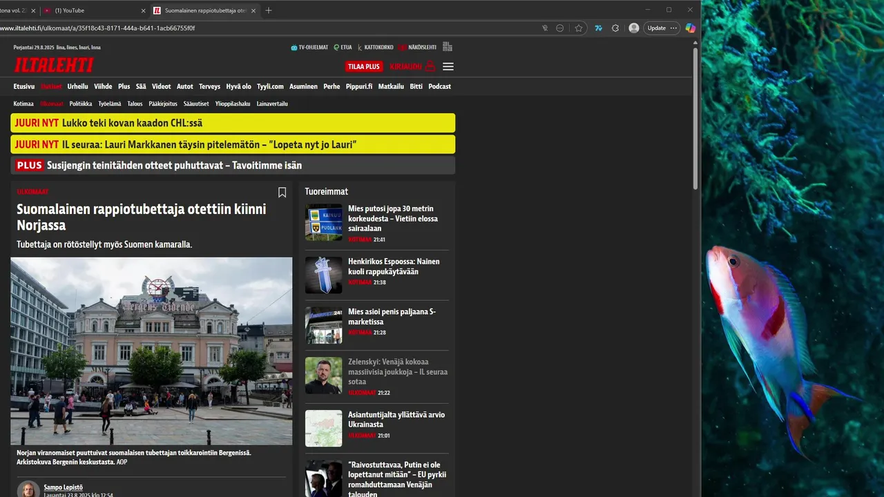Image resolution: width=884 pixels, height=497 pixels.
Task: Click the Tilaa Plus button
Action: pyautogui.click(x=364, y=66)
